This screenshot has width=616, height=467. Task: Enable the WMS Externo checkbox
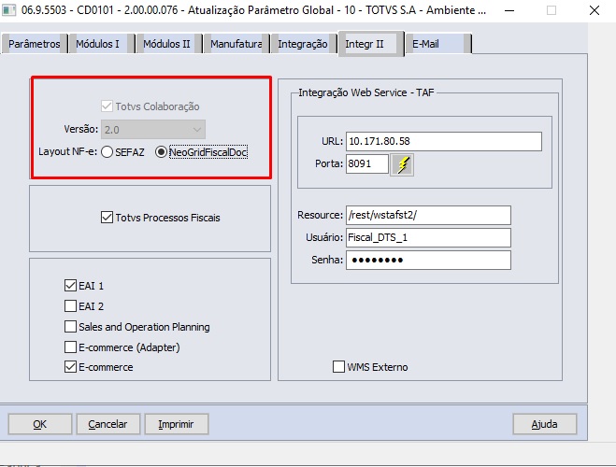click(338, 367)
